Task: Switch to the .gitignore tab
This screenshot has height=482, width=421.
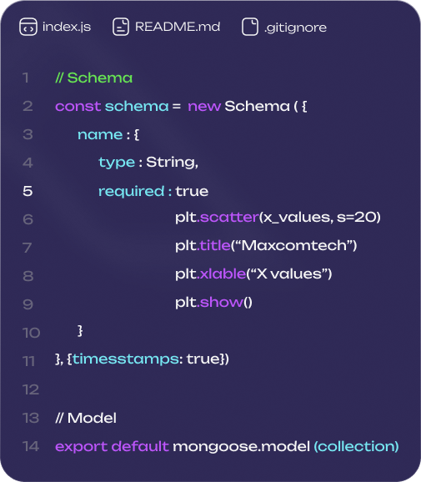Action: 284,27
